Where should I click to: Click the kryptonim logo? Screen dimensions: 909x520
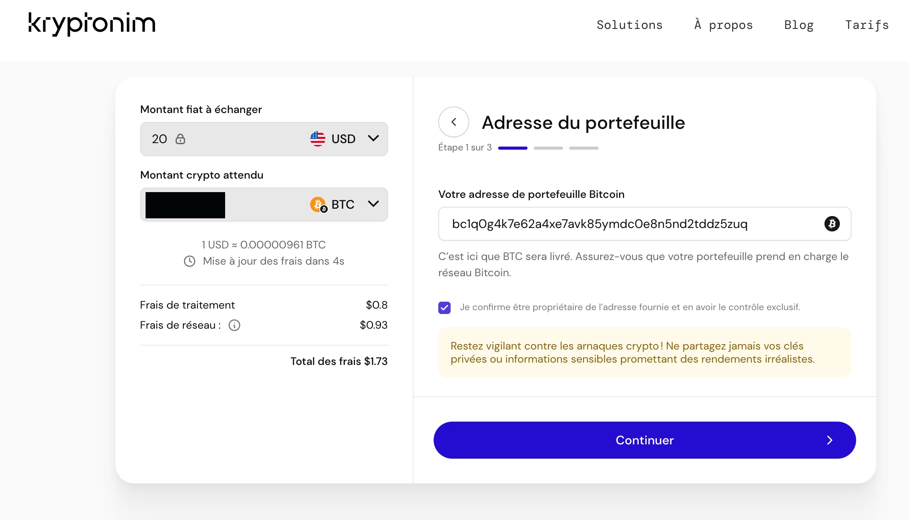click(x=92, y=24)
